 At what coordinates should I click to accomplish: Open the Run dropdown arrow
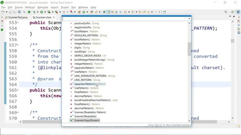click(45, 12)
